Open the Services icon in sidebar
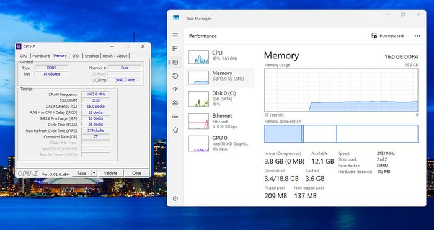 (x=175, y=130)
